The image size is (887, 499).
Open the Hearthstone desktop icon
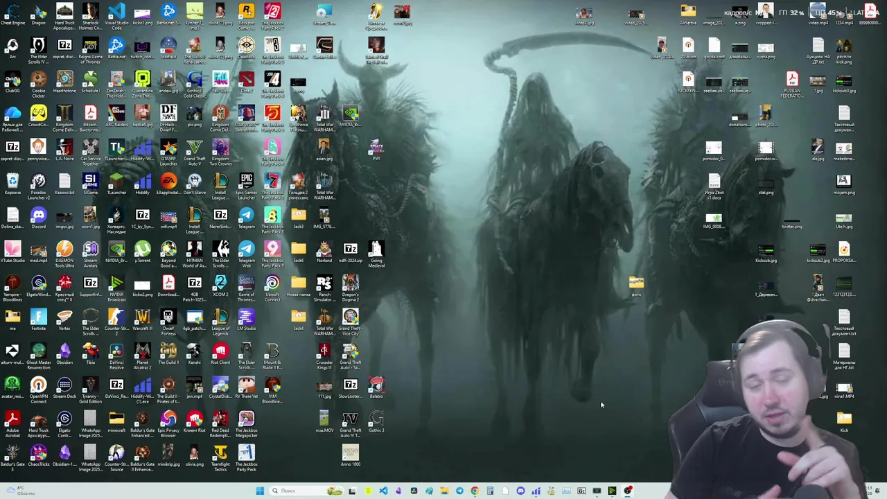[64, 82]
